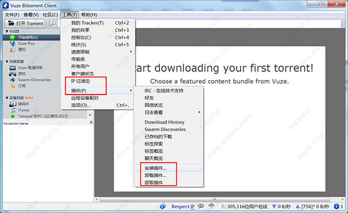Select 所有用户 menu item
Image resolution: width=348 pixels, height=213 pixels.
click(x=97, y=66)
